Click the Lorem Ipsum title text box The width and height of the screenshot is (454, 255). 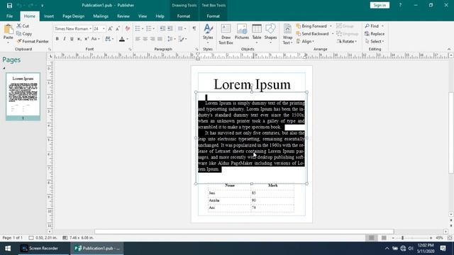[x=252, y=84]
